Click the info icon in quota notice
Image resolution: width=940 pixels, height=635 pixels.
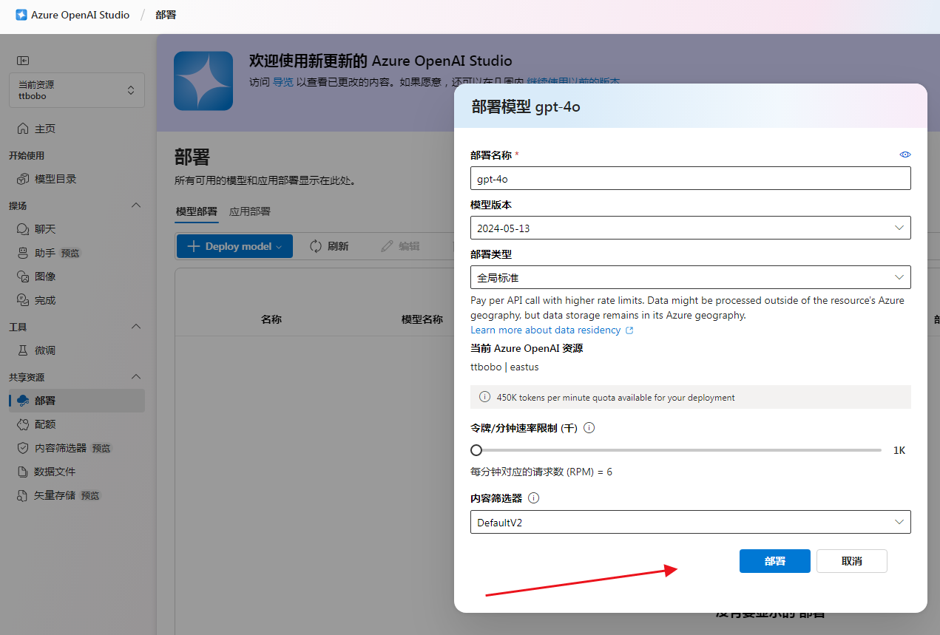click(x=485, y=397)
